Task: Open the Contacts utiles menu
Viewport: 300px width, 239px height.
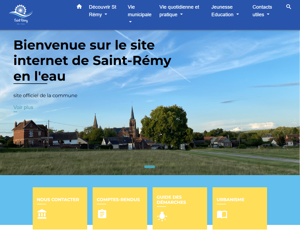Action: click(x=262, y=11)
